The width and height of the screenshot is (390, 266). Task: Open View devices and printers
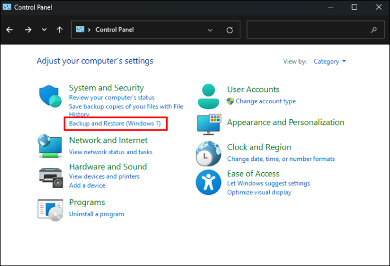click(x=104, y=176)
